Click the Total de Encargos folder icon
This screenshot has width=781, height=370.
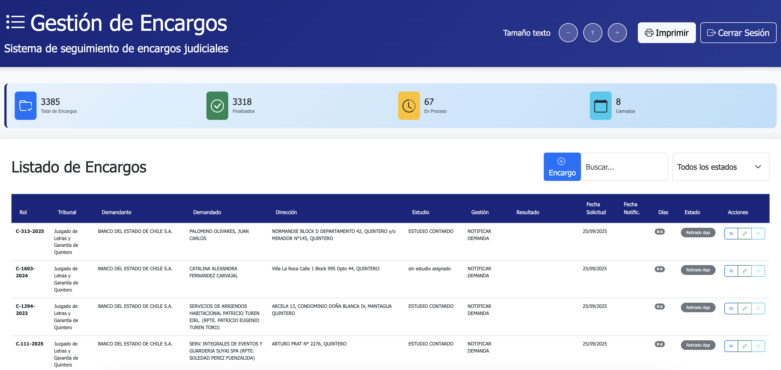[25, 106]
